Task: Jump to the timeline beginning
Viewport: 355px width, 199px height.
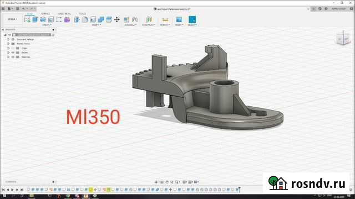Action: pyautogui.click(x=3, y=190)
